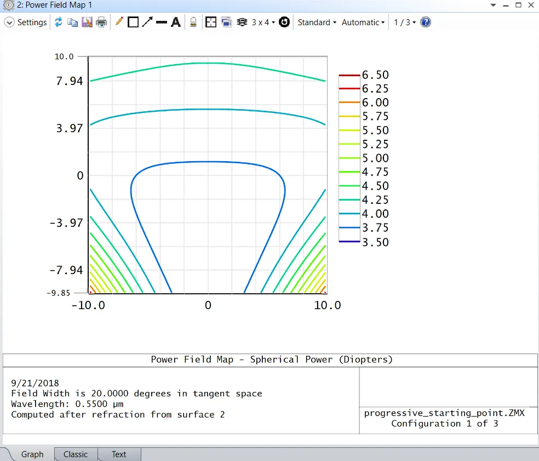Switch to the Classic tab

76,454
